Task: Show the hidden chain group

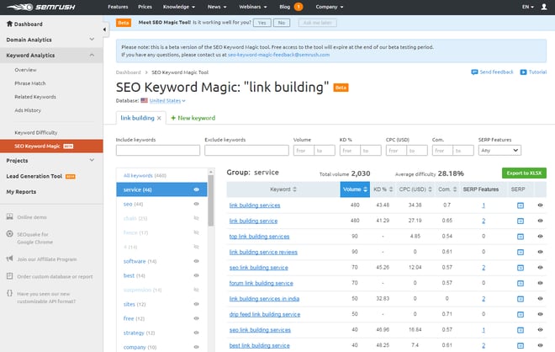Action: [196, 218]
